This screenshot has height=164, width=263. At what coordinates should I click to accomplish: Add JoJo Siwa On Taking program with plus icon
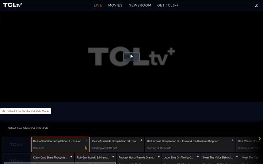coord(198,157)
